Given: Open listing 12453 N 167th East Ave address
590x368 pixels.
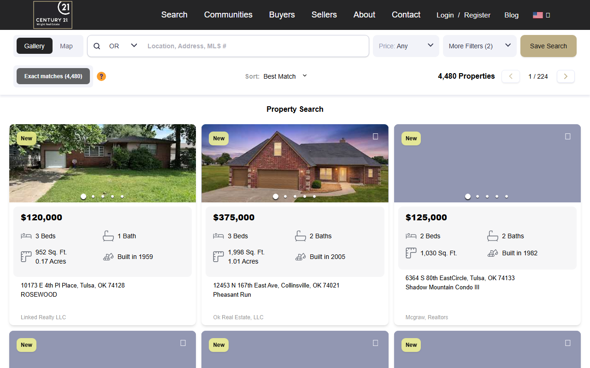Looking at the screenshot, I should pos(276,285).
